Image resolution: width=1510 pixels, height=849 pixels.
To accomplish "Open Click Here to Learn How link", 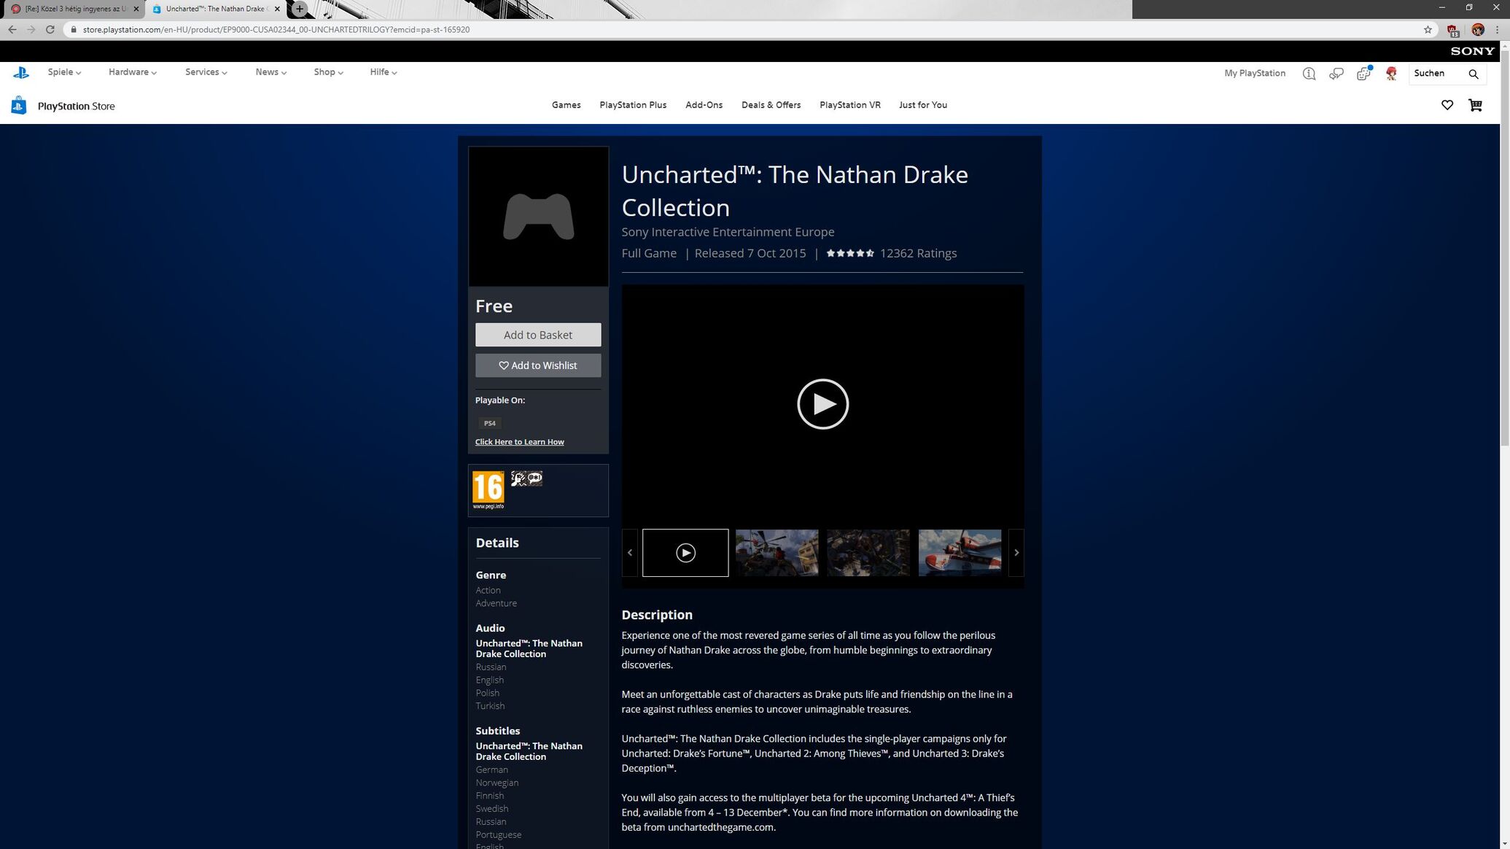I will coord(519,442).
